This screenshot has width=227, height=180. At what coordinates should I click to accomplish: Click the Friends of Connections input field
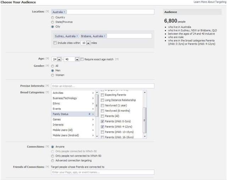[x=103, y=172]
